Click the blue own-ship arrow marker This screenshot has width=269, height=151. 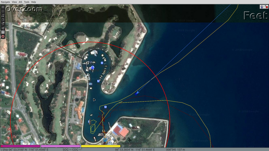[137, 93]
